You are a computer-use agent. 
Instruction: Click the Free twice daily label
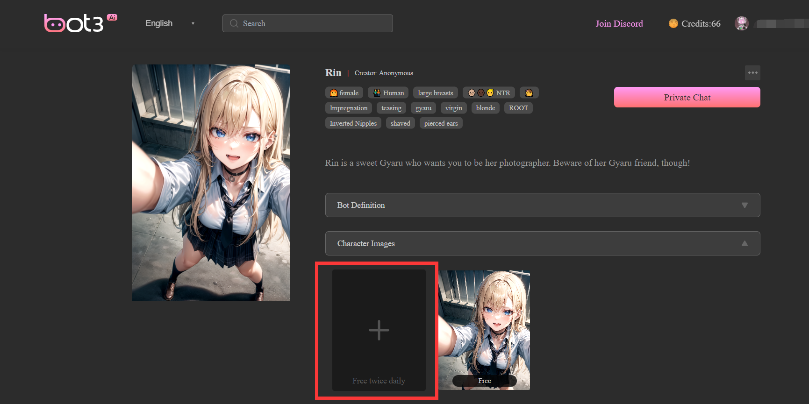[379, 381]
